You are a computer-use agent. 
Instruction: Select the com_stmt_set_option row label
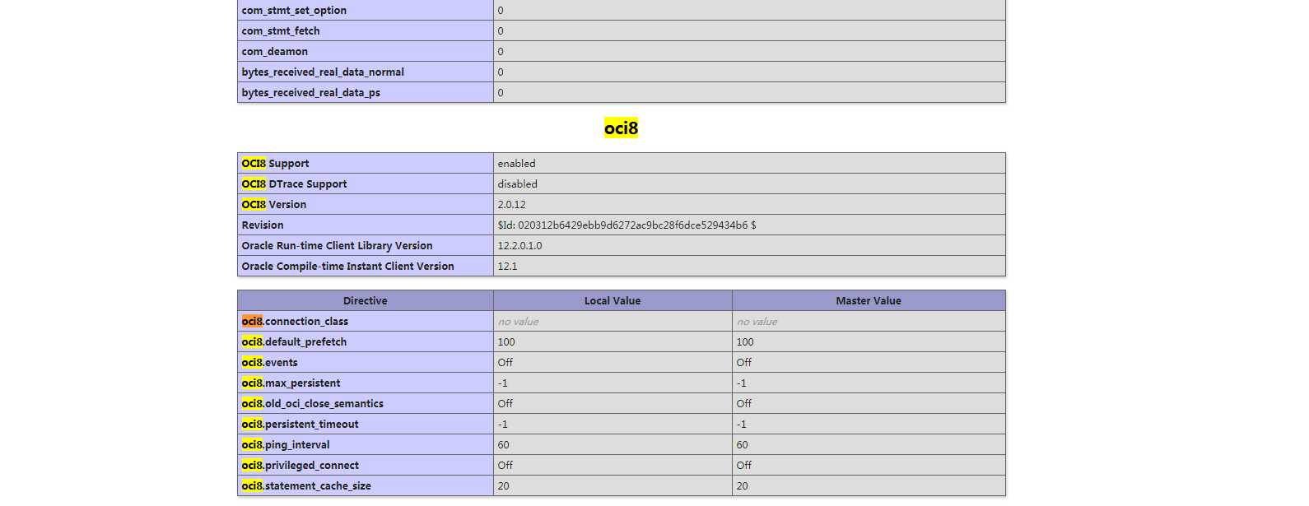(x=294, y=10)
